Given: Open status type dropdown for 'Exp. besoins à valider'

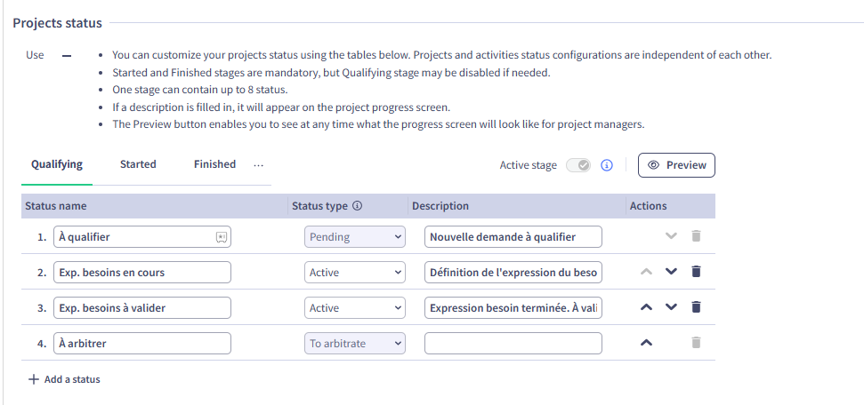Looking at the screenshot, I should (x=355, y=308).
